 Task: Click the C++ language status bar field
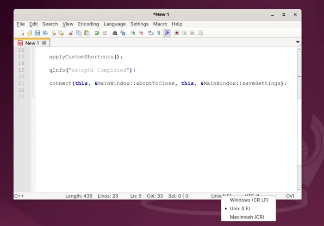[19, 196]
